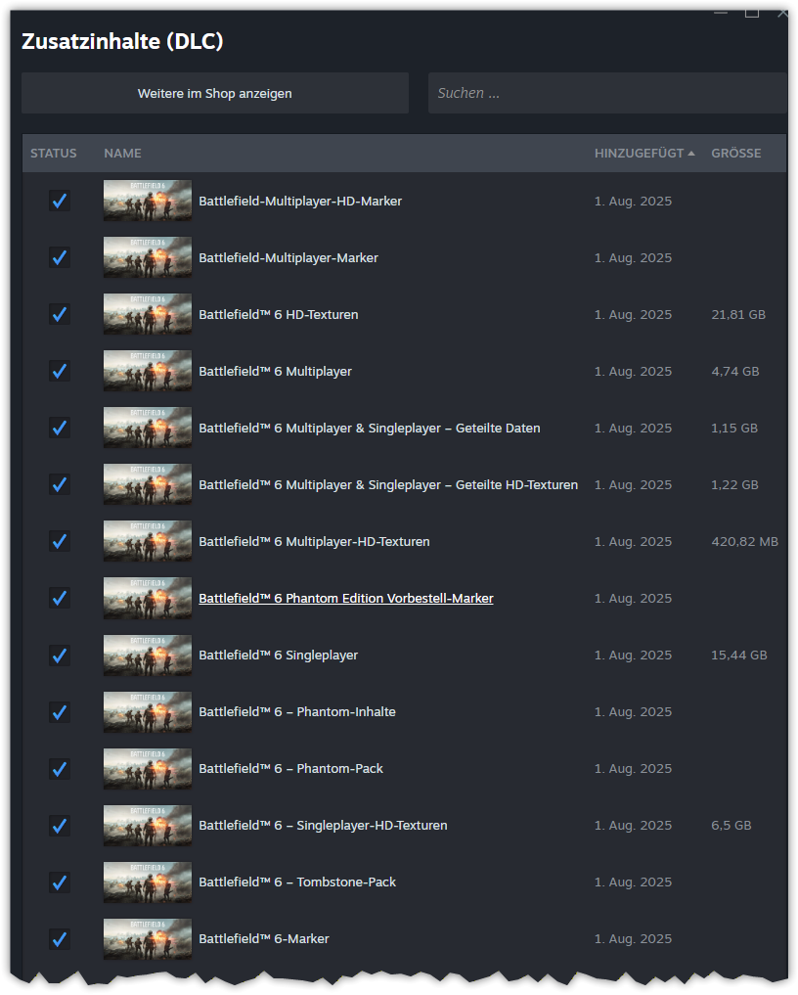798x995 pixels.
Task: Select the 21,81 GB size value
Action: [x=738, y=315]
